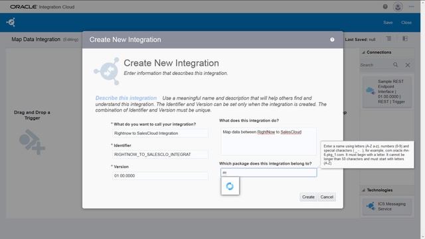Screen dimensions: 425x239
Task: Collapse the Connections panel section
Action: tap(363, 52)
